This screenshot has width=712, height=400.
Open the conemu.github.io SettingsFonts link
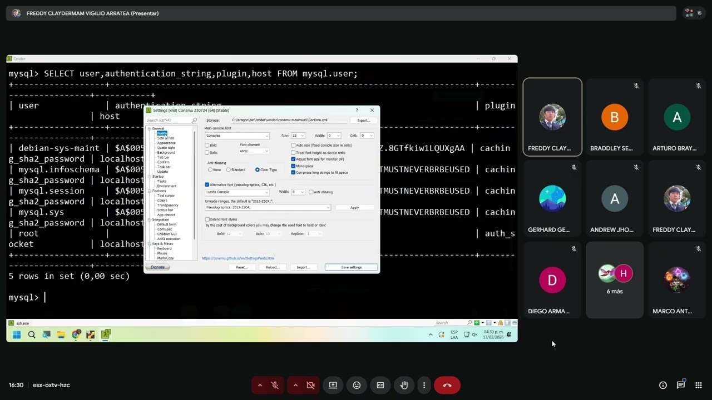pos(238,258)
